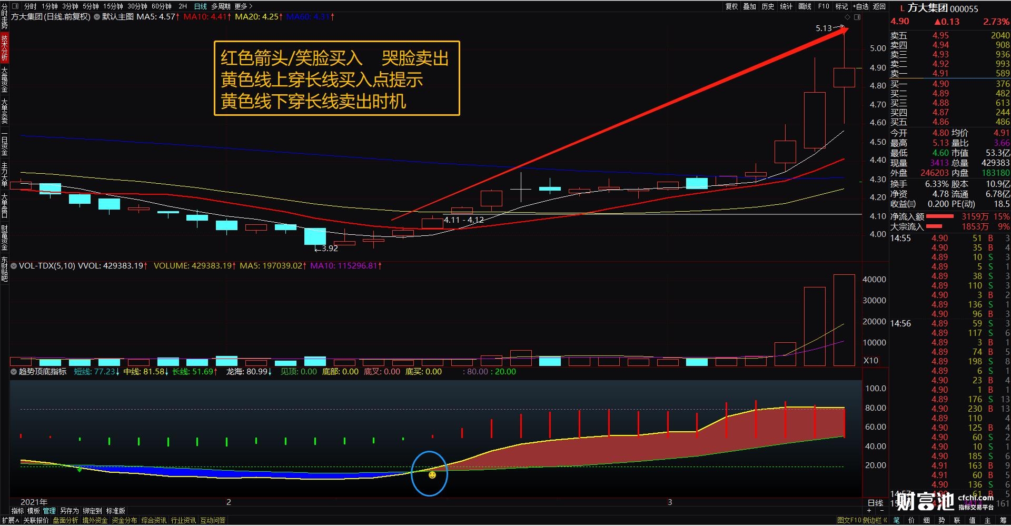Switch to the 资金分布 tab

pyautogui.click(x=124, y=520)
